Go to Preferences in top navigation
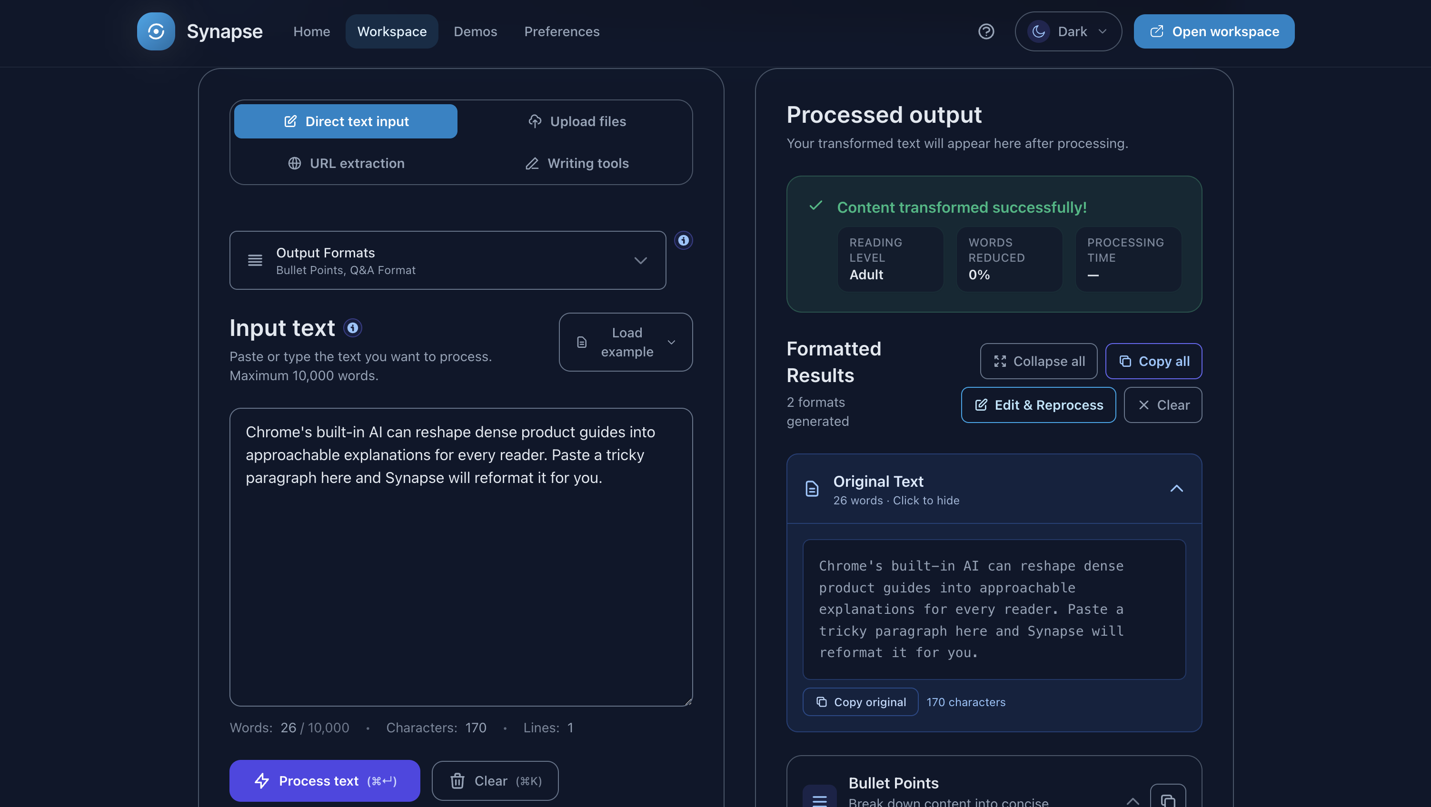Image resolution: width=1431 pixels, height=807 pixels. point(562,32)
